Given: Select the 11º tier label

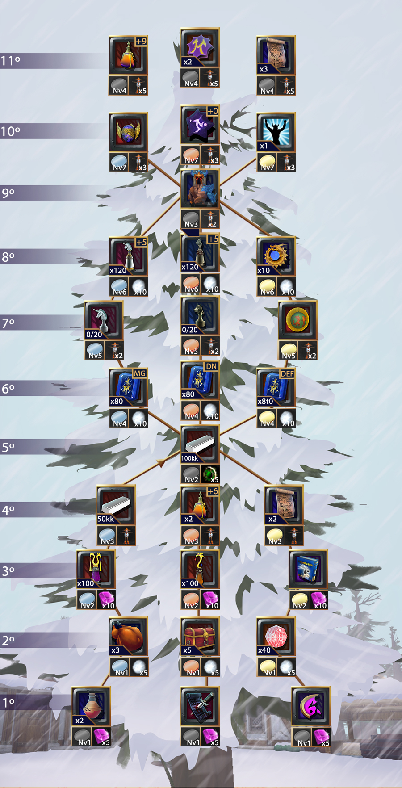Looking at the screenshot, I should coord(10,61).
